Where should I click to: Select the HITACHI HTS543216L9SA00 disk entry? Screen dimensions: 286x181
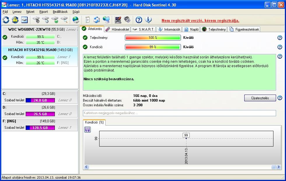(x=40, y=56)
